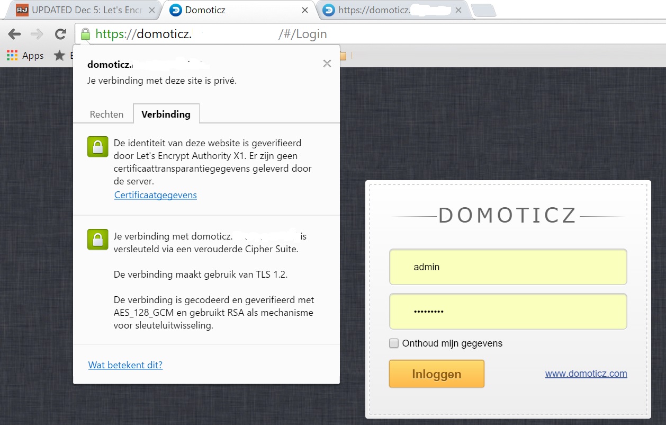This screenshot has width=666, height=425.
Task: Toggle the 'Onthoud mijn gegevens' checkbox
Action: (x=394, y=343)
